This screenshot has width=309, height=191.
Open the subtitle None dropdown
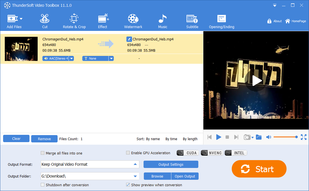pos(111,58)
